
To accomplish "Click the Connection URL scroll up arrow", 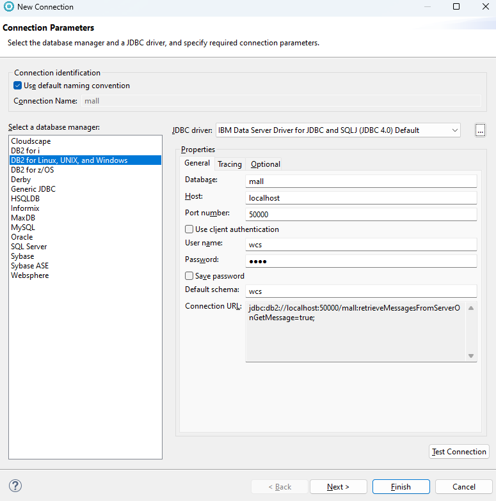I will (471, 308).
